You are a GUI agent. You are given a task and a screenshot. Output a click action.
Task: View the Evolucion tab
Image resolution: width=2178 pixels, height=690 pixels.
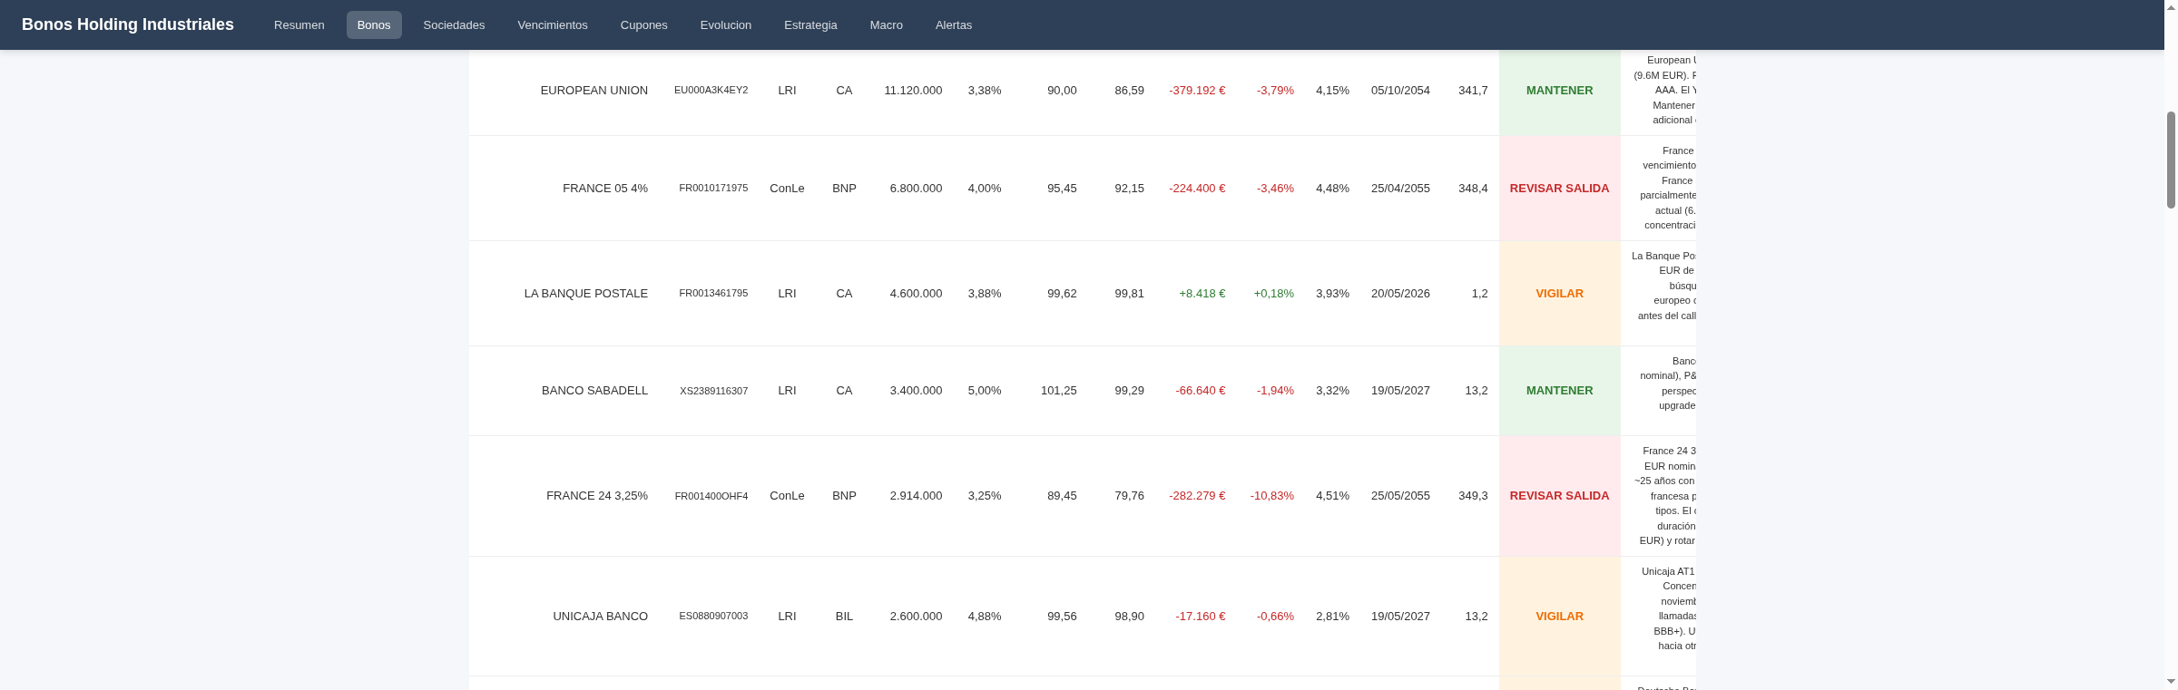[x=725, y=24]
